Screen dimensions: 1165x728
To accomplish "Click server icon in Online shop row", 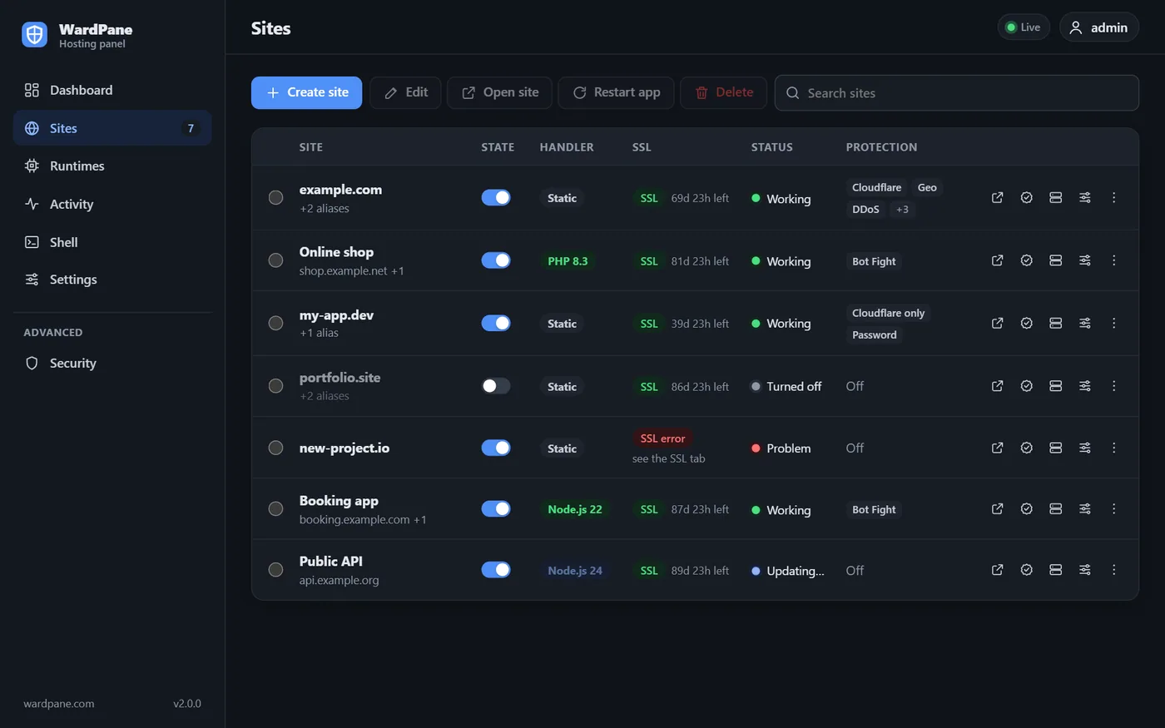I will coord(1055,260).
